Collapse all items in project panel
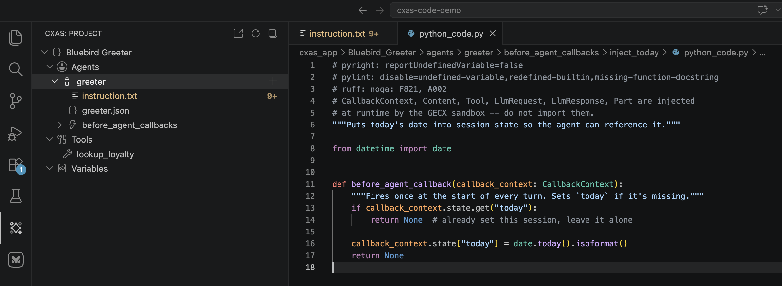Screen dimensions: 782x286 (273, 33)
